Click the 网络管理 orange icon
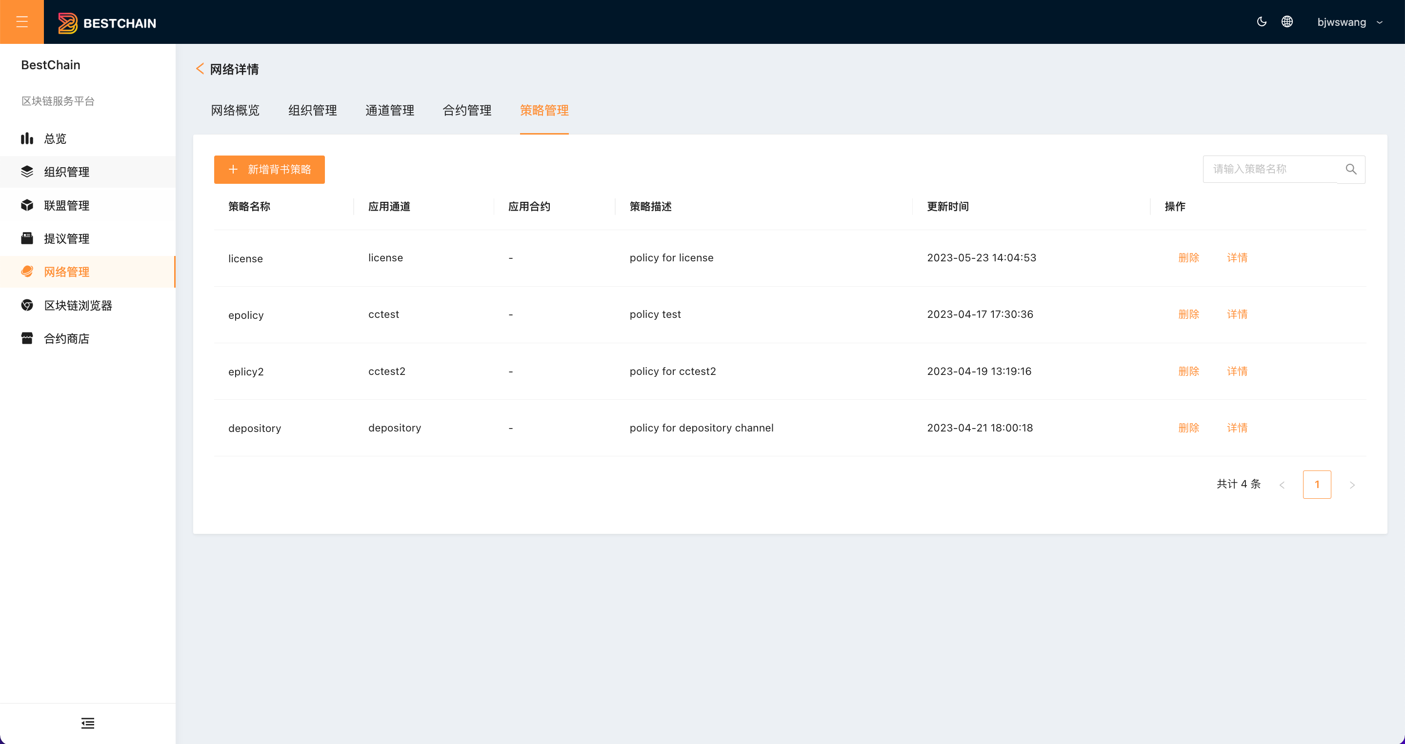This screenshot has height=744, width=1405. 27,272
